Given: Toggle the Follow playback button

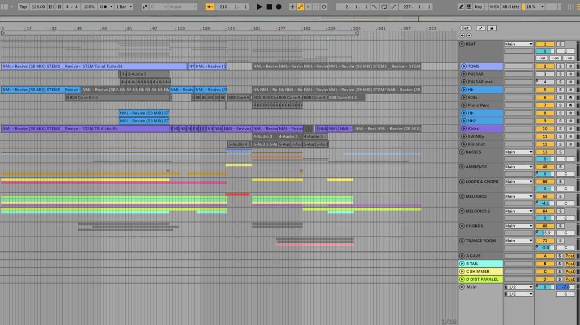Looking at the screenshot, I should coord(210,7).
